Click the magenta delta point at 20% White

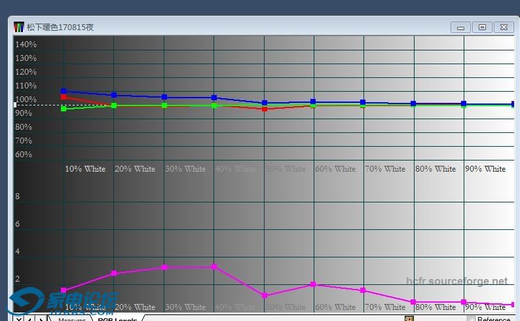tap(114, 273)
